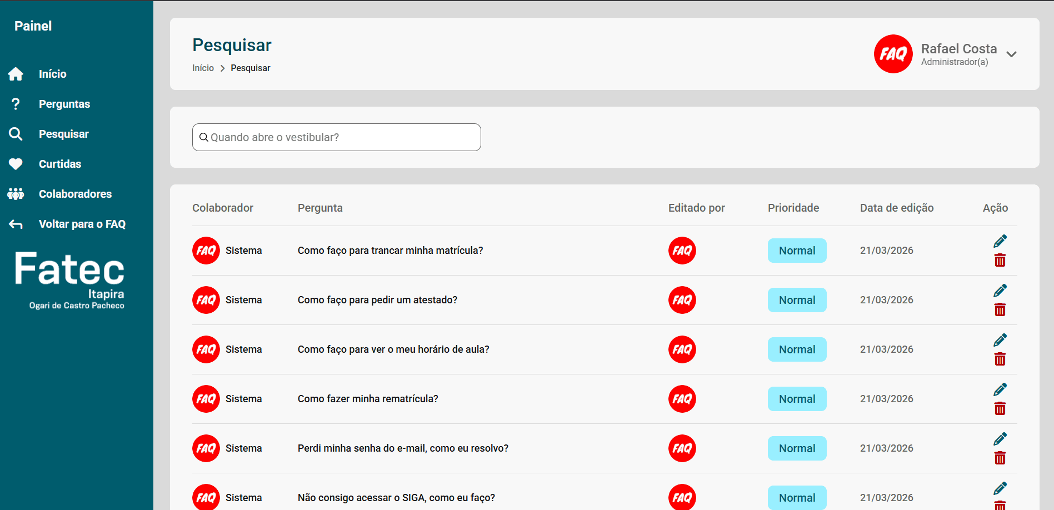Edit the 'horário de aula' question

(x=1000, y=340)
